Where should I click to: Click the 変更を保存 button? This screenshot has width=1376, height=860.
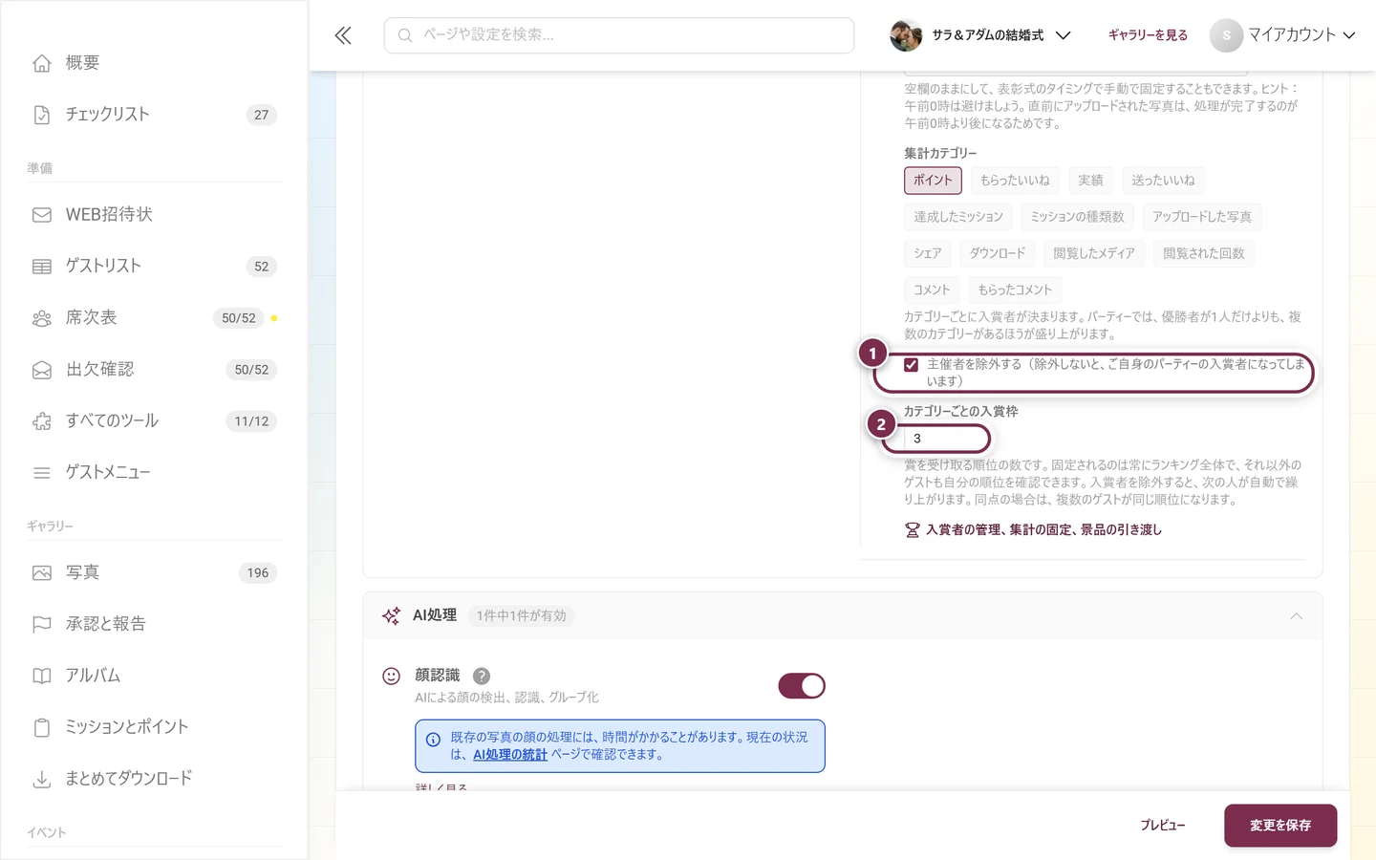1280,826
